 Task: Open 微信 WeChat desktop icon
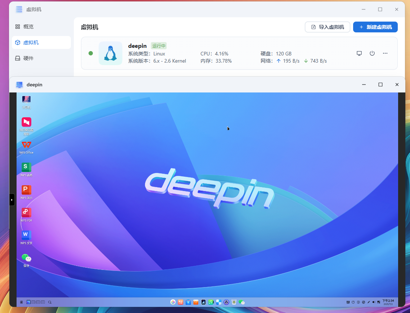(x=26, y=258)
